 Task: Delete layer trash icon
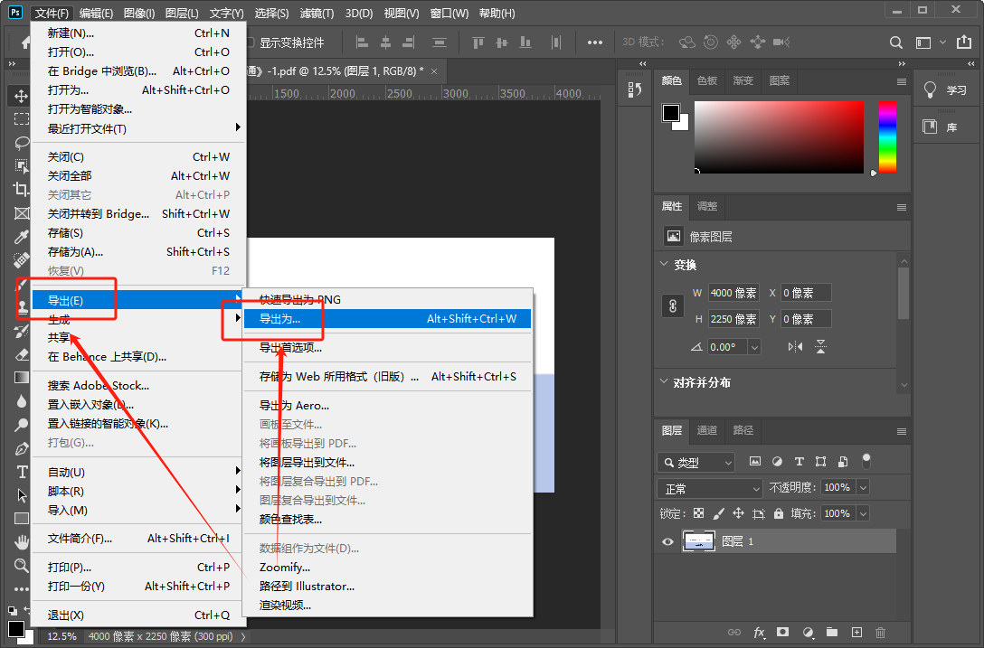pyautogui.click(x=881, y=633)
